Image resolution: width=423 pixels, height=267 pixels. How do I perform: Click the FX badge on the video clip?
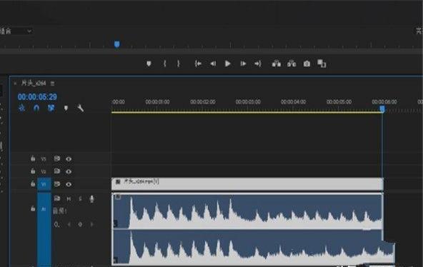[x=118, y=182]
